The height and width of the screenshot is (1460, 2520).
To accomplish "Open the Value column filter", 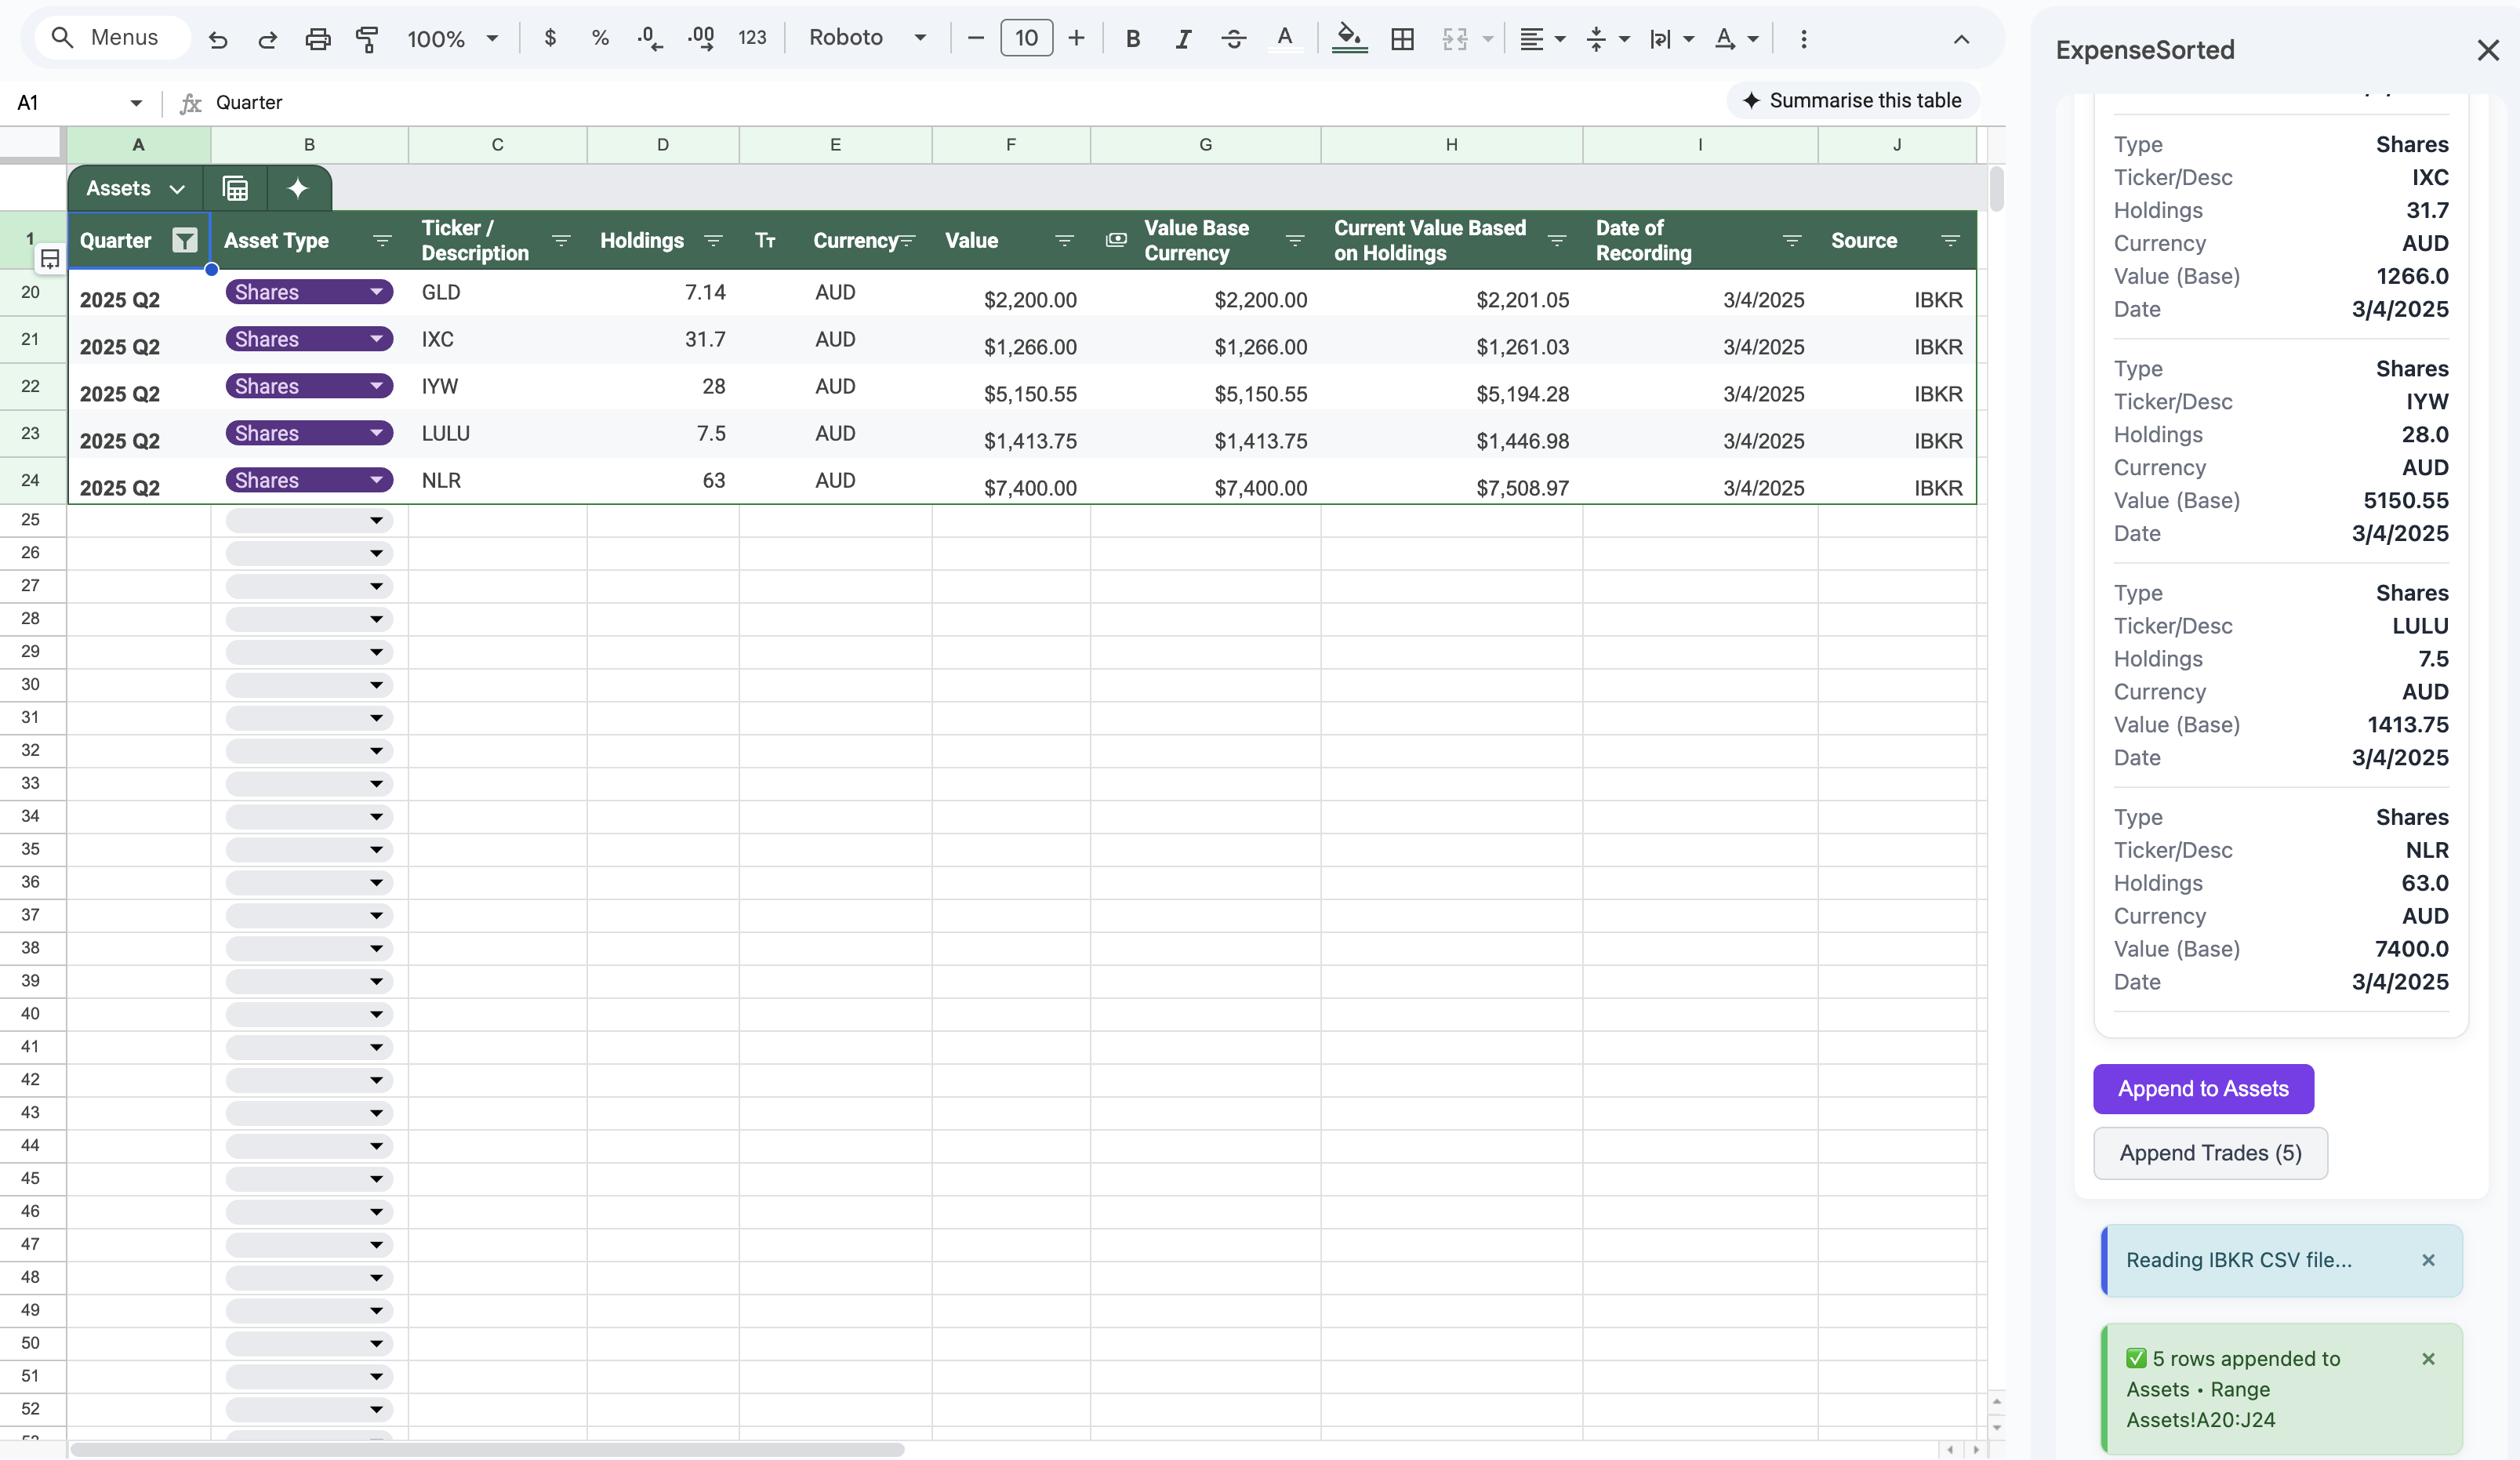I will (x=1064, y=241).
